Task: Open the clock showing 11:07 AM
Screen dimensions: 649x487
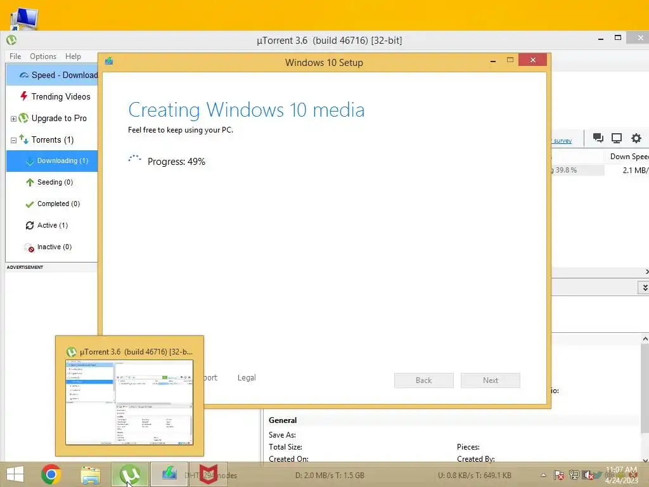Action: (x=622, y=475)
